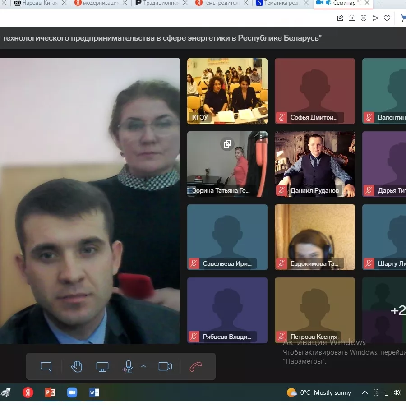
Task: Leave call with red phone icon
Action: (196, 367)
